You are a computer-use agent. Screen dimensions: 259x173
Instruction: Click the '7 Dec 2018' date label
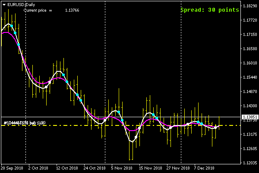pos(204,168)
